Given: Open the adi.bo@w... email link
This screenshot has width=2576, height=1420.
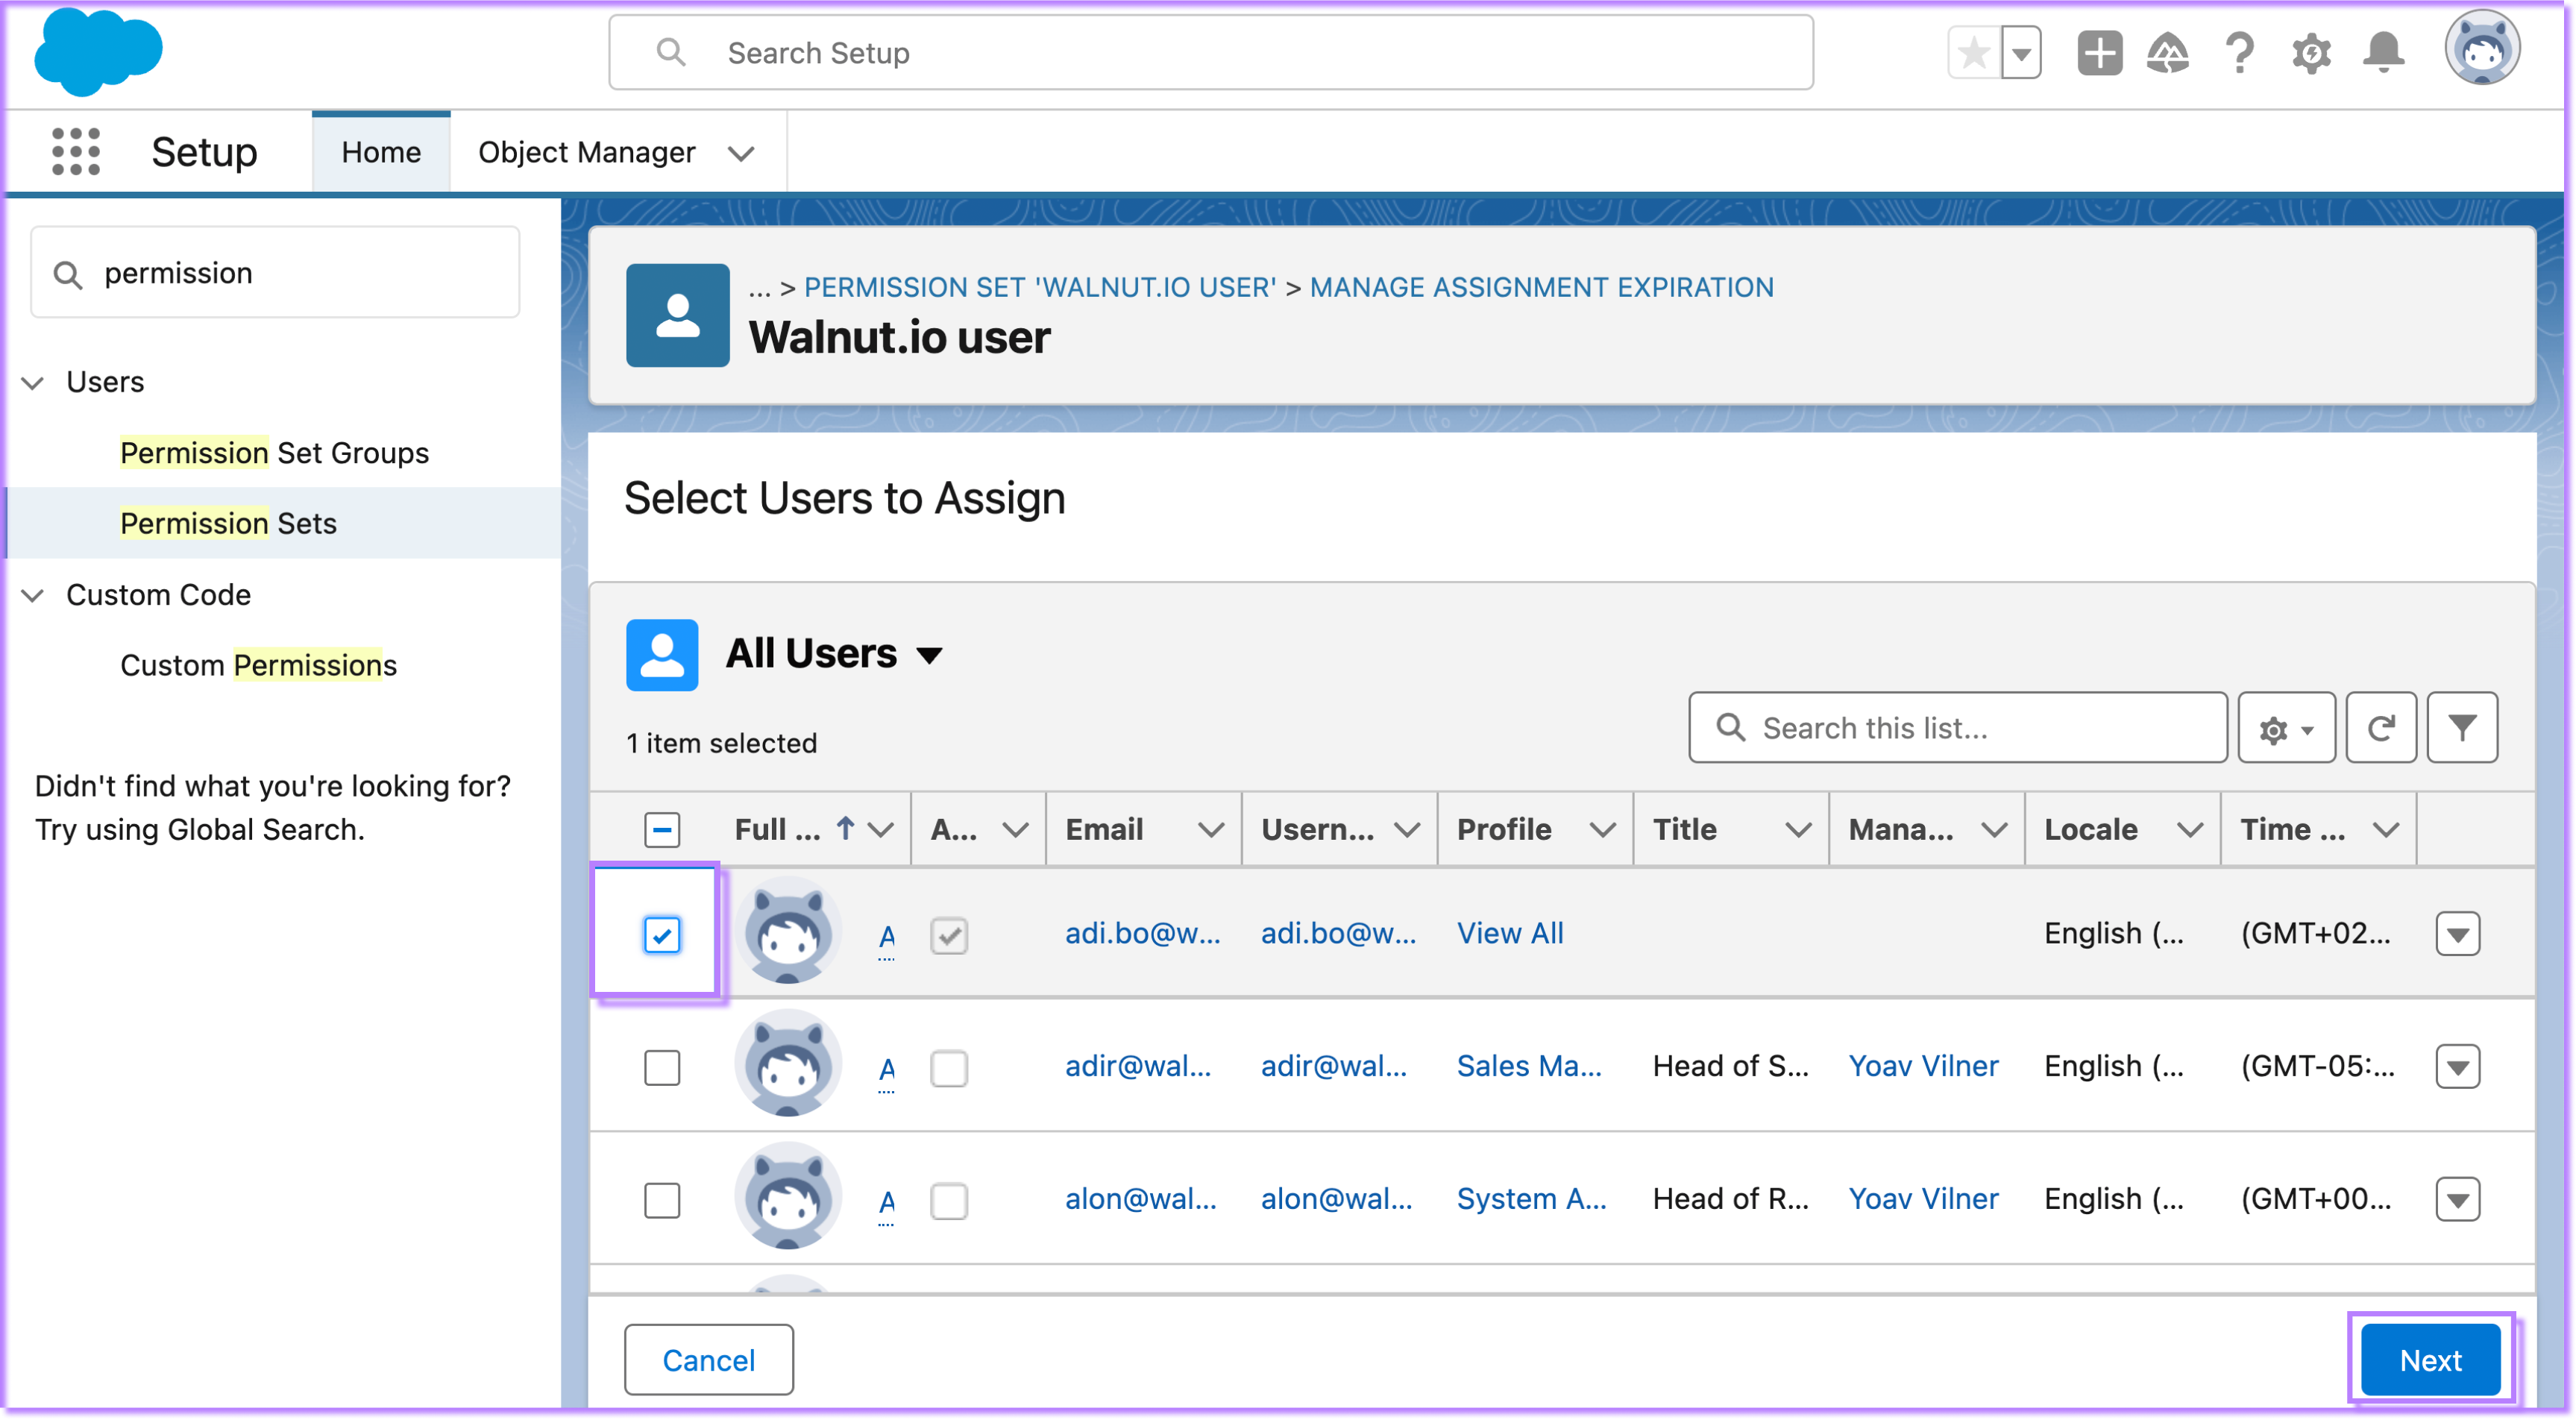Looking at the screenshot, I should coord(1142,933).
